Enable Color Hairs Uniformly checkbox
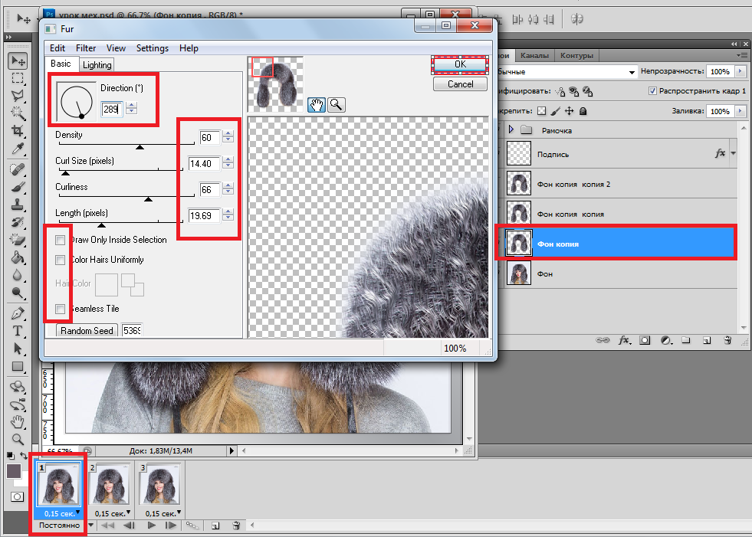Viewport: 752px width, 537px height. (x=60, y=260)
